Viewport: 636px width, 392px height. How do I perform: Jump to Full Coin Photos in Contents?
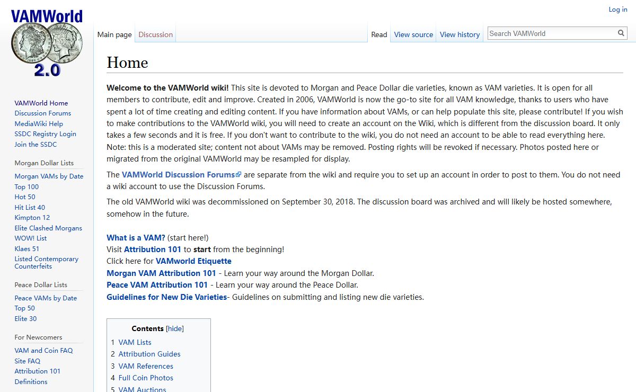click(146, 378)
